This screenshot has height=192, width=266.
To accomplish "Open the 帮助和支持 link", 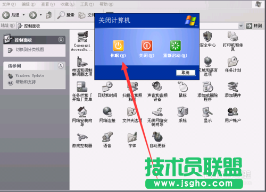I will [26, 82].
